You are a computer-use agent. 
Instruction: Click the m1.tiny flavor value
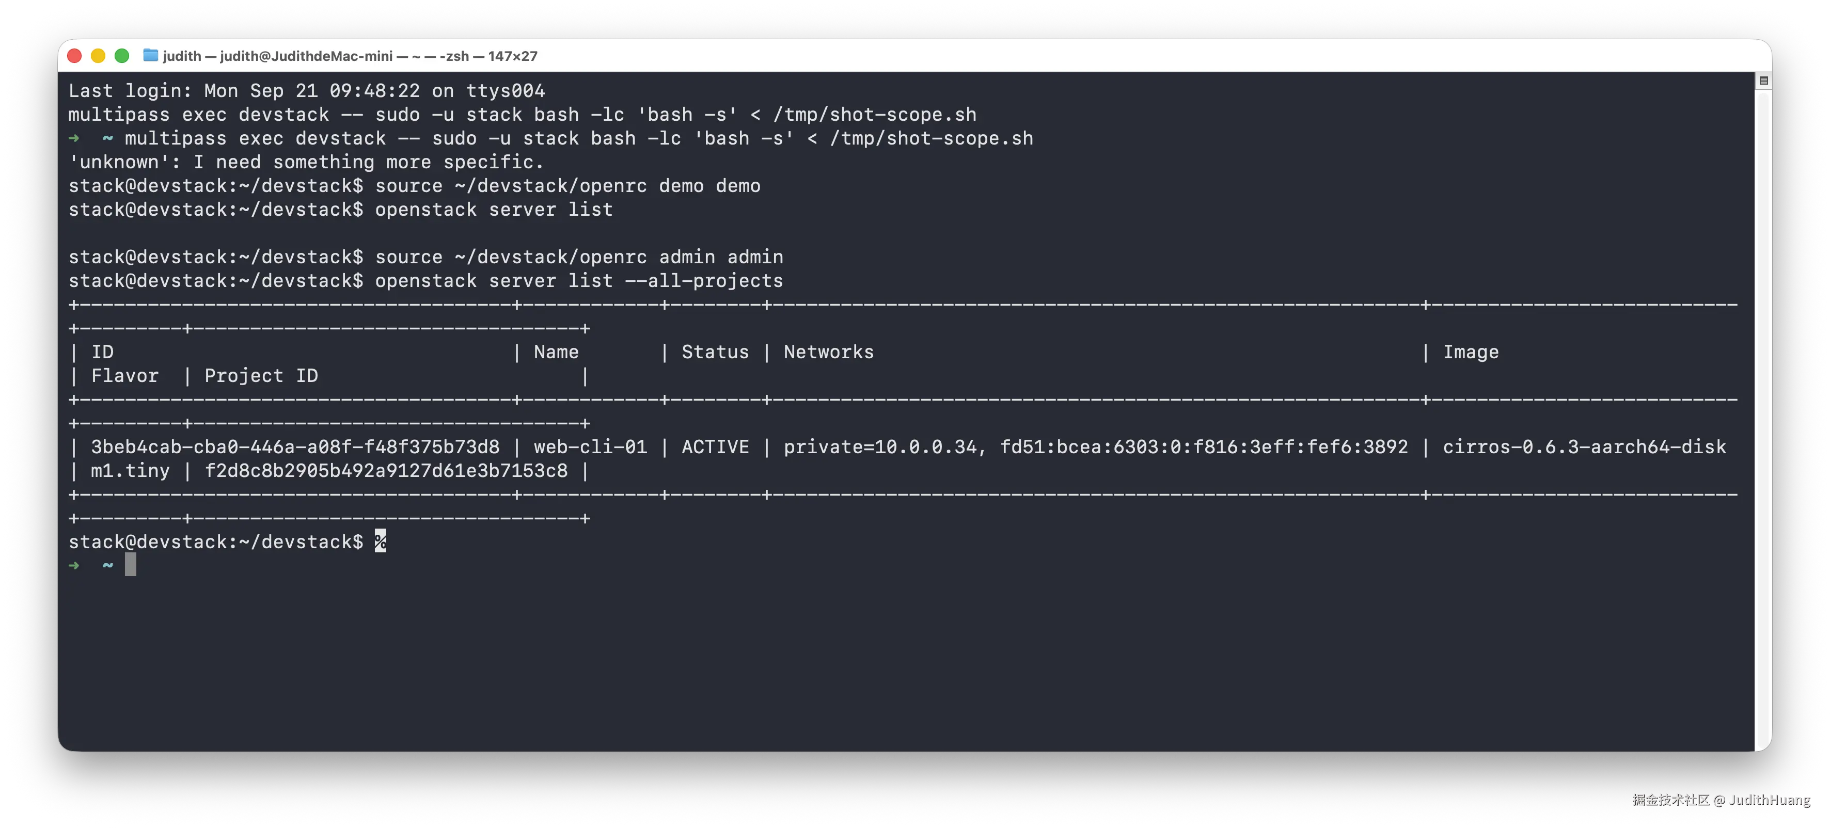tap(131, 471)
